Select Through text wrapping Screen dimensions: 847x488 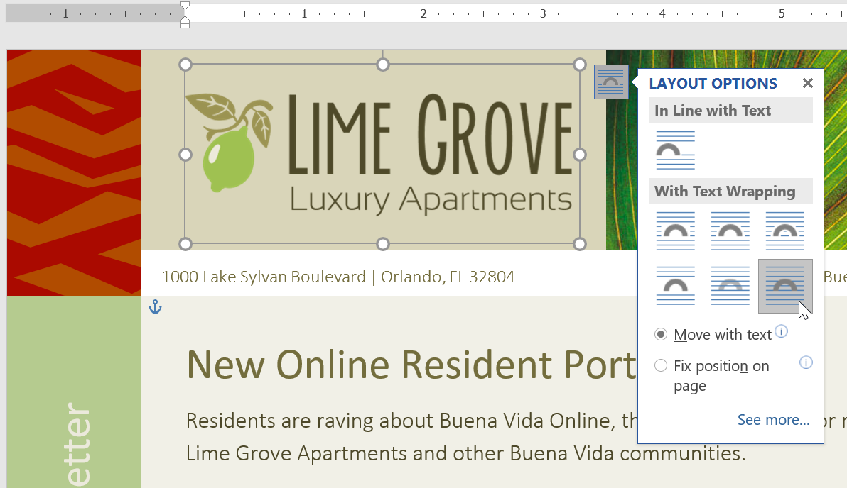click(x=784, y=231)
